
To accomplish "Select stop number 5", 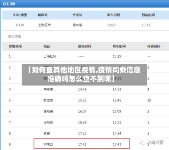I will (10, 100).
